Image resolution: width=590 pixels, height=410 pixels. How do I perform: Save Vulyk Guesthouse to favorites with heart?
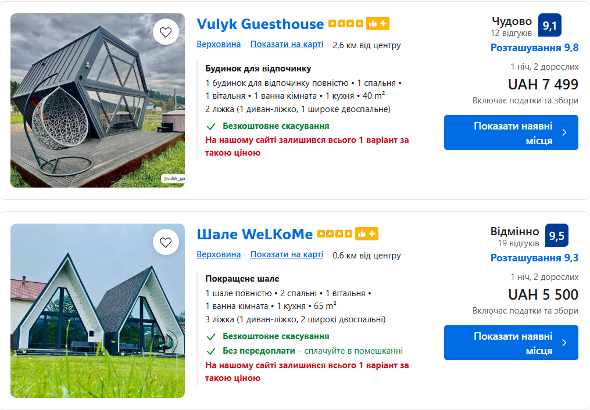tap(166, 32)
